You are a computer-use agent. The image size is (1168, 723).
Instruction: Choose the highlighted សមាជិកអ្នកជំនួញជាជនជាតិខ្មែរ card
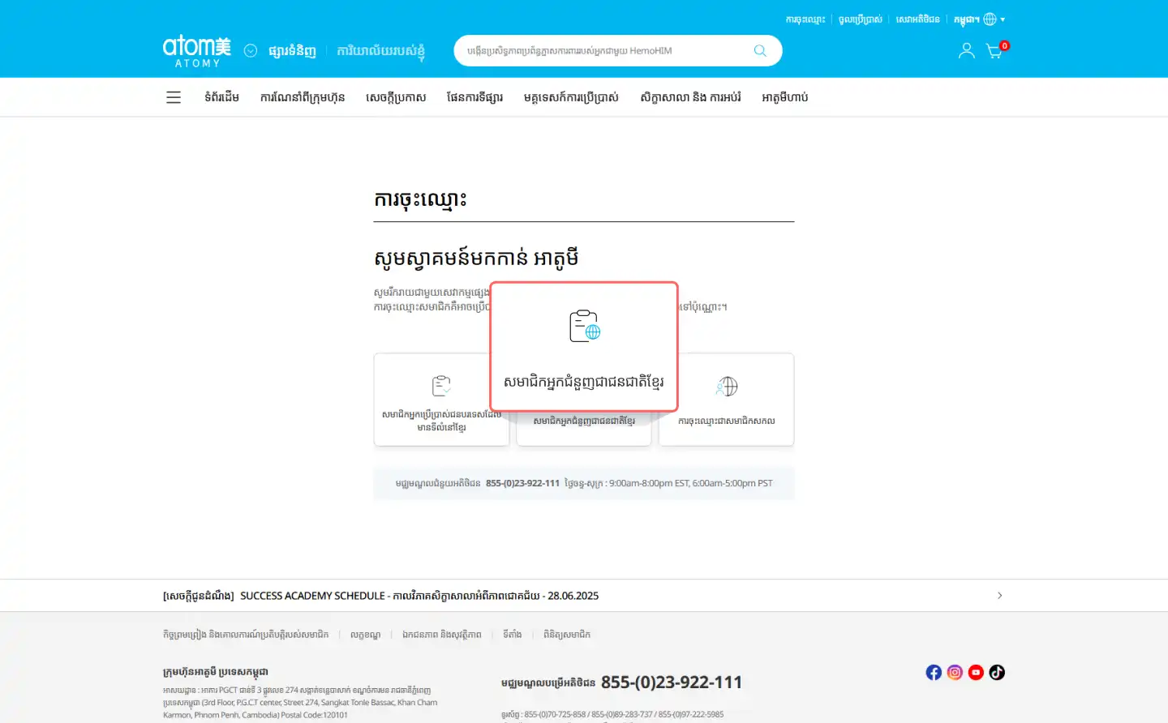pyautogui.click(x=584, y=347)
